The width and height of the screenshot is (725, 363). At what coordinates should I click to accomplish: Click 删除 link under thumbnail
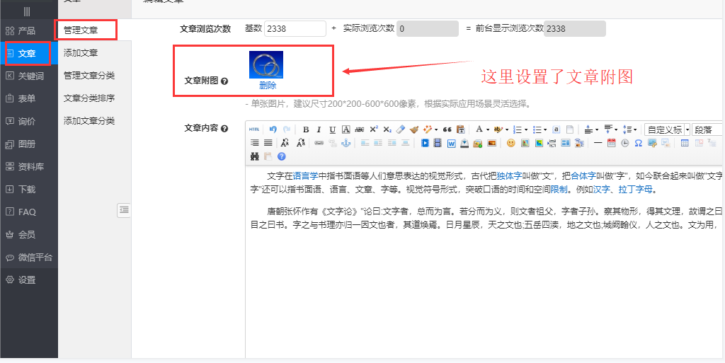268,86
